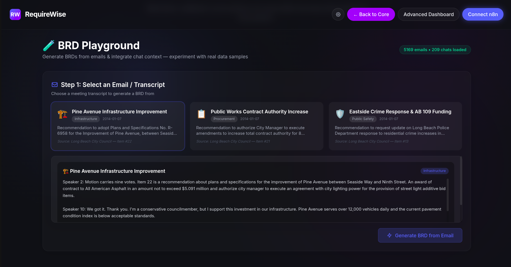Click the Connect n8n button

(x=483, y=14)
